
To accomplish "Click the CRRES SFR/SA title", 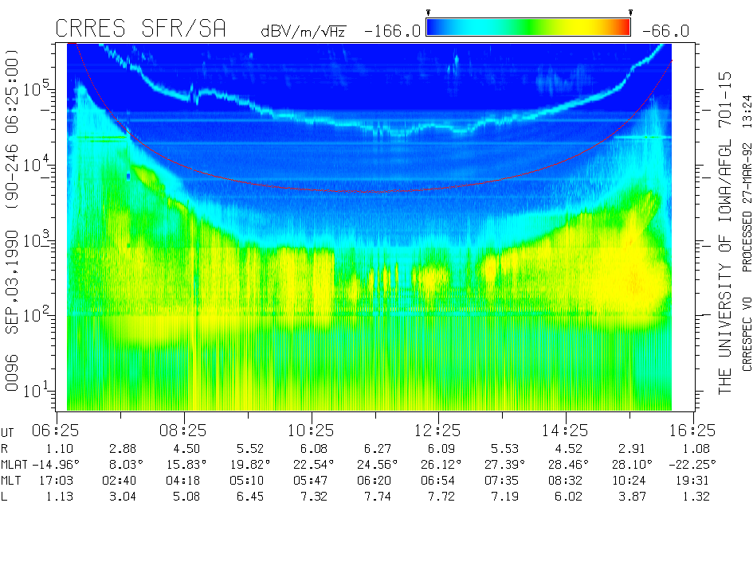I will coord(140,29).
